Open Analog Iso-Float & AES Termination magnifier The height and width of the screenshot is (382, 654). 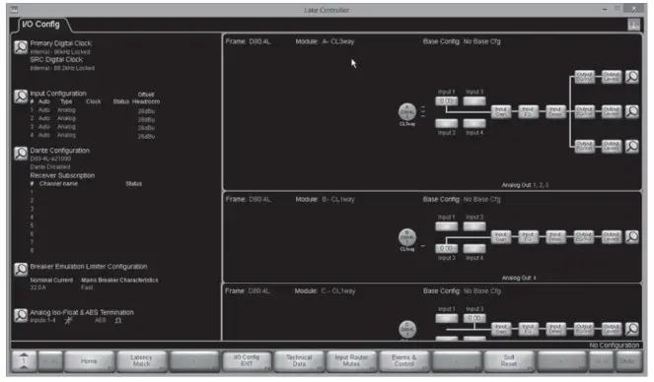coord(21,315)
